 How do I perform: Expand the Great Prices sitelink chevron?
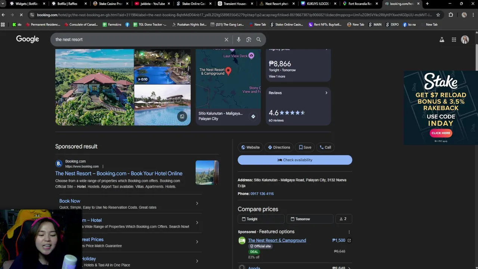pos(197,242)
